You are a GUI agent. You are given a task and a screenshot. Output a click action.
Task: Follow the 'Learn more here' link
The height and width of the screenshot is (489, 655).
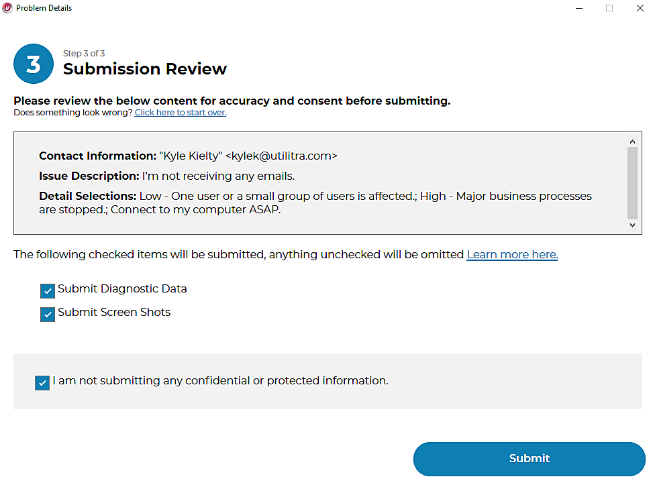(x=512, y=254)
